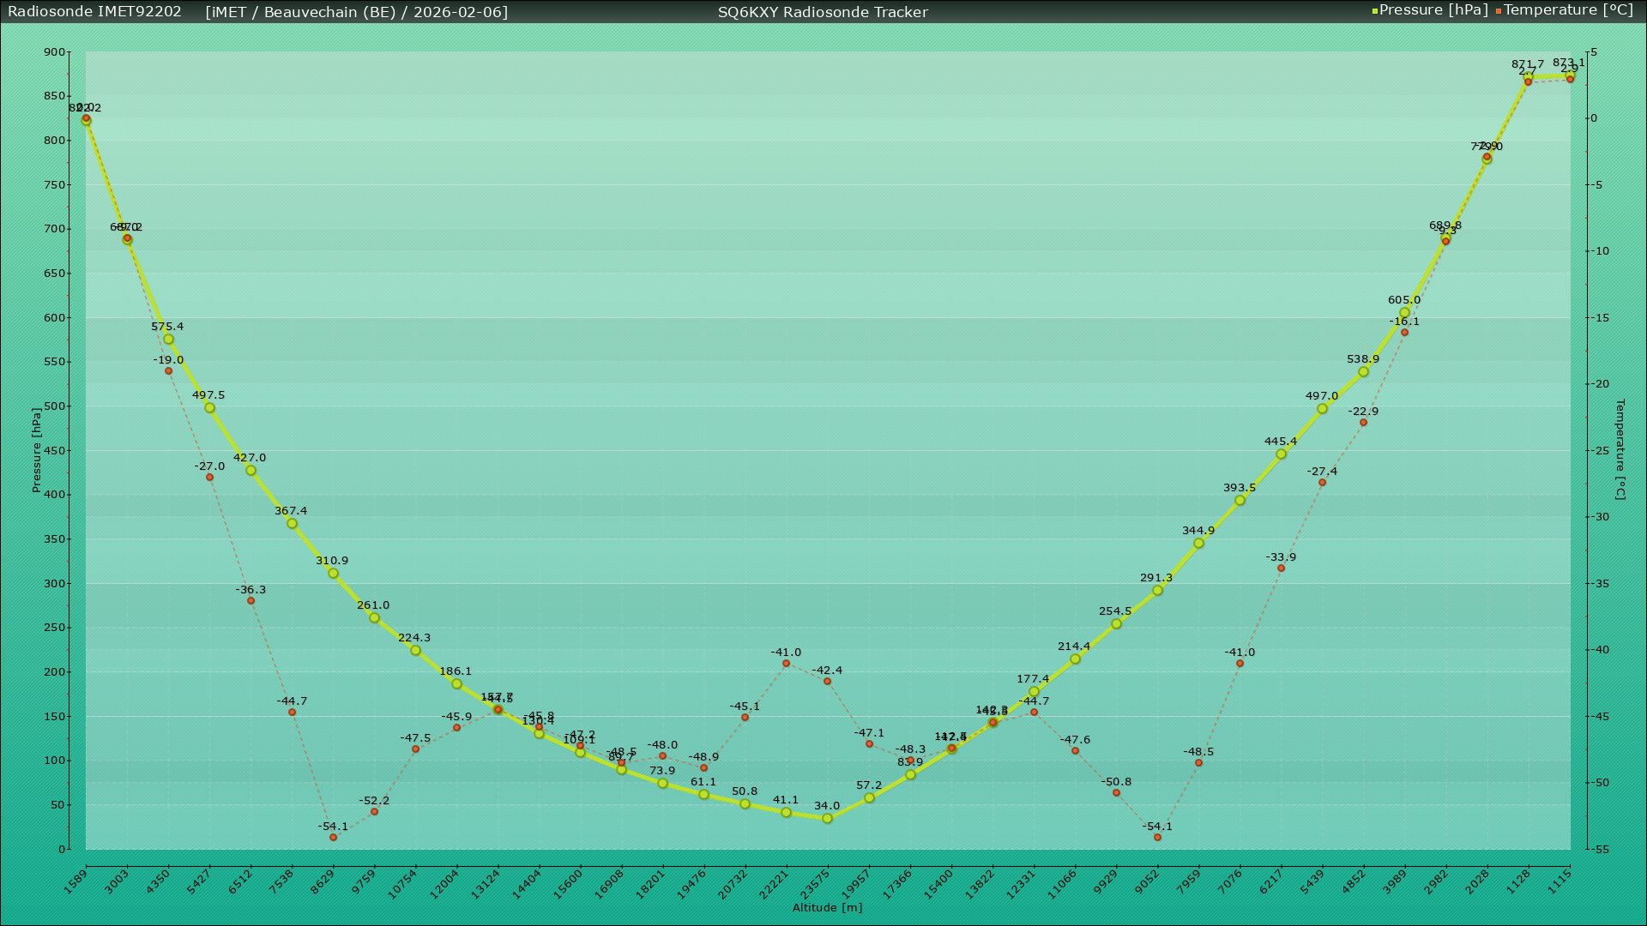Click the yellow Pressure legend color square
The width and height of the screenshot is (1647, 926).
(1375, 11)
